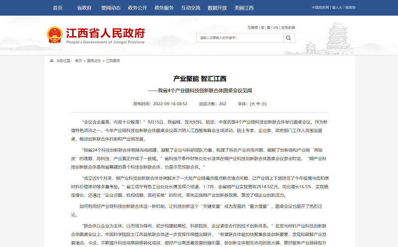Navigate to 互动交流 section

click(191, 8)
